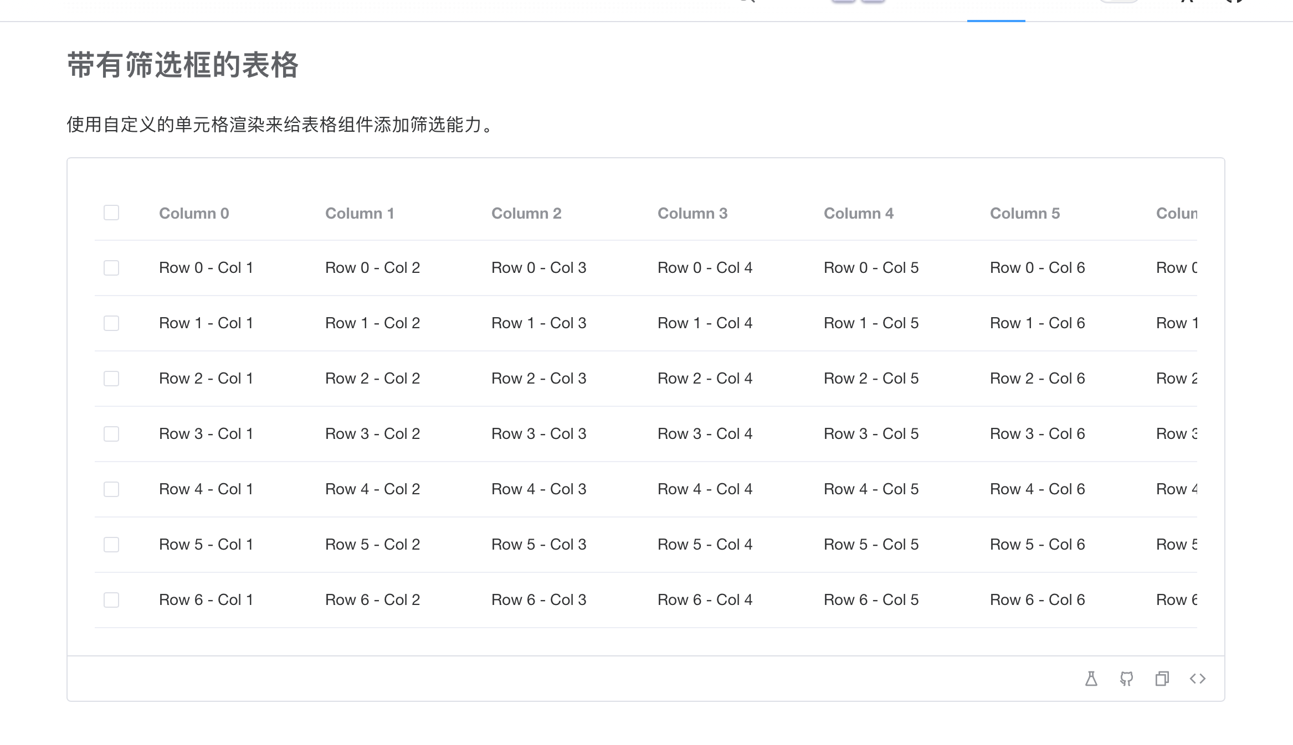The image size is (1293, 745).
Task: Open the demo in the CodeSandbox flask icon
Action: [x=1091, y=678]
